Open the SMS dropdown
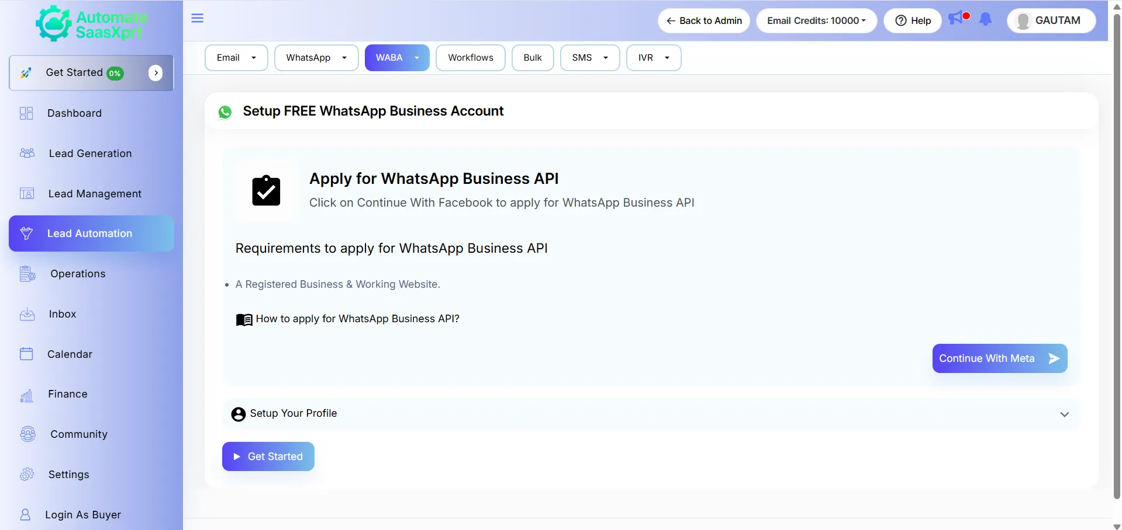 (590, 58)
